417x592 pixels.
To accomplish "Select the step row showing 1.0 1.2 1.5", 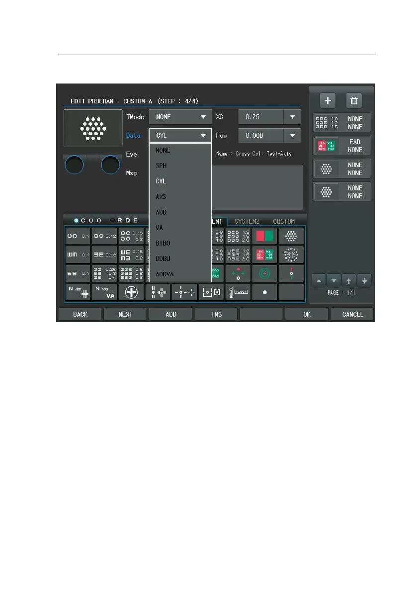I will tap(341, 122).
